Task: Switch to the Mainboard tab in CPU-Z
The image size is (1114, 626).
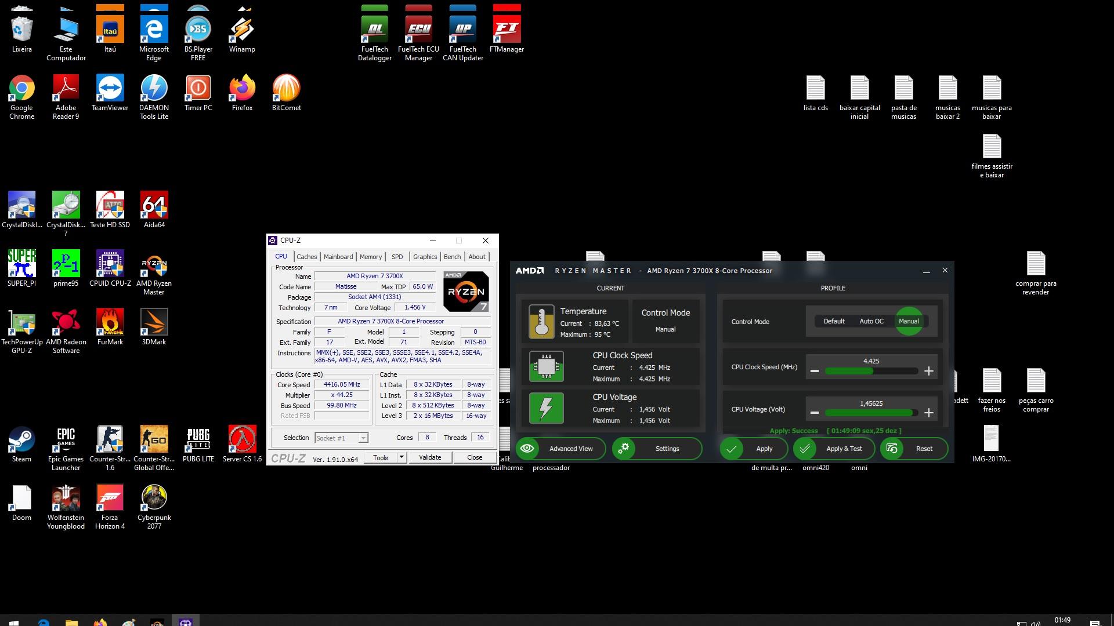Action: point(338,257)
